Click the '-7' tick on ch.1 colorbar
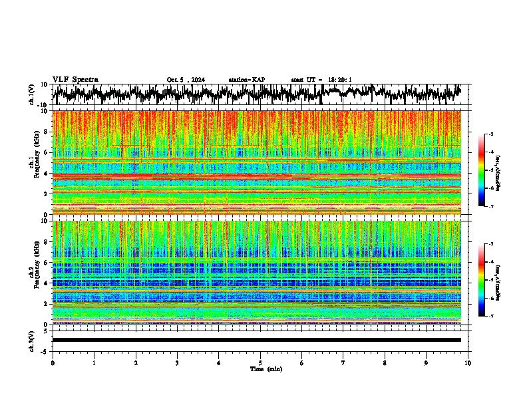Viewport: 527px width, 407px height. tap(490, 206)
